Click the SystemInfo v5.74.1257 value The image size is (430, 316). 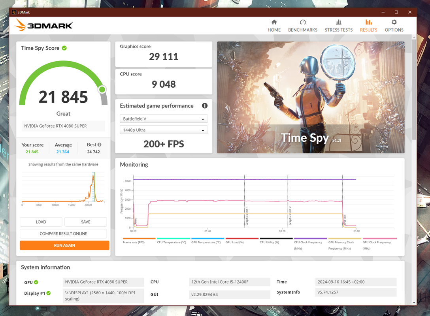[356, 292]
